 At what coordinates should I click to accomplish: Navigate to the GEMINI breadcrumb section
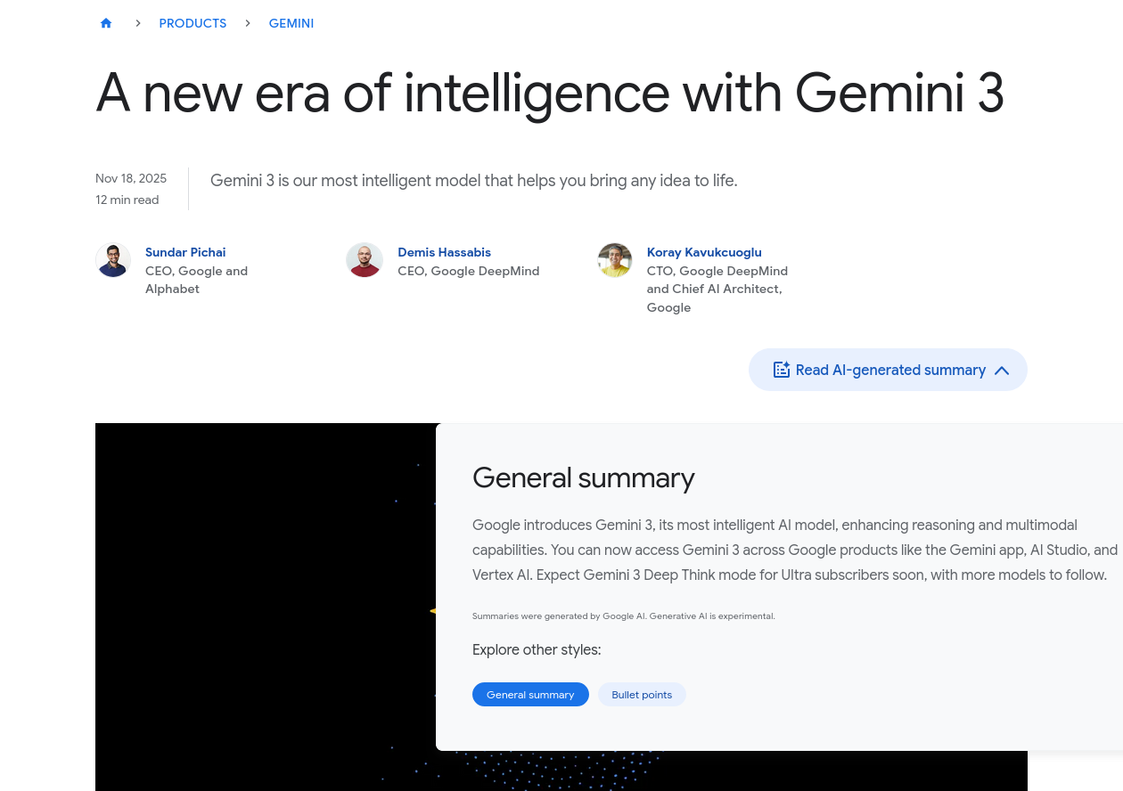point(291,23)
